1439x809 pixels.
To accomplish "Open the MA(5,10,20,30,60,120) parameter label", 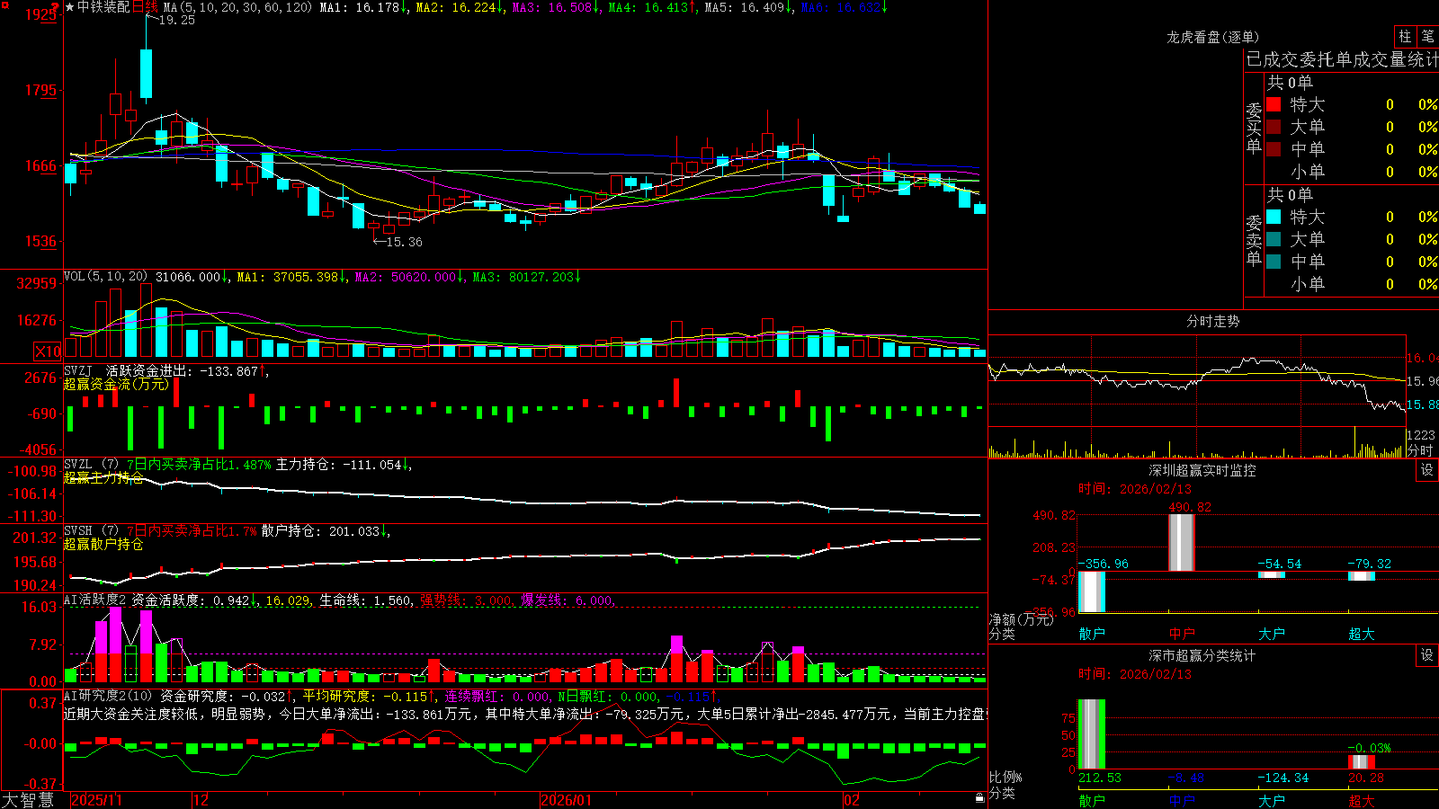I will tap(238, 7).
